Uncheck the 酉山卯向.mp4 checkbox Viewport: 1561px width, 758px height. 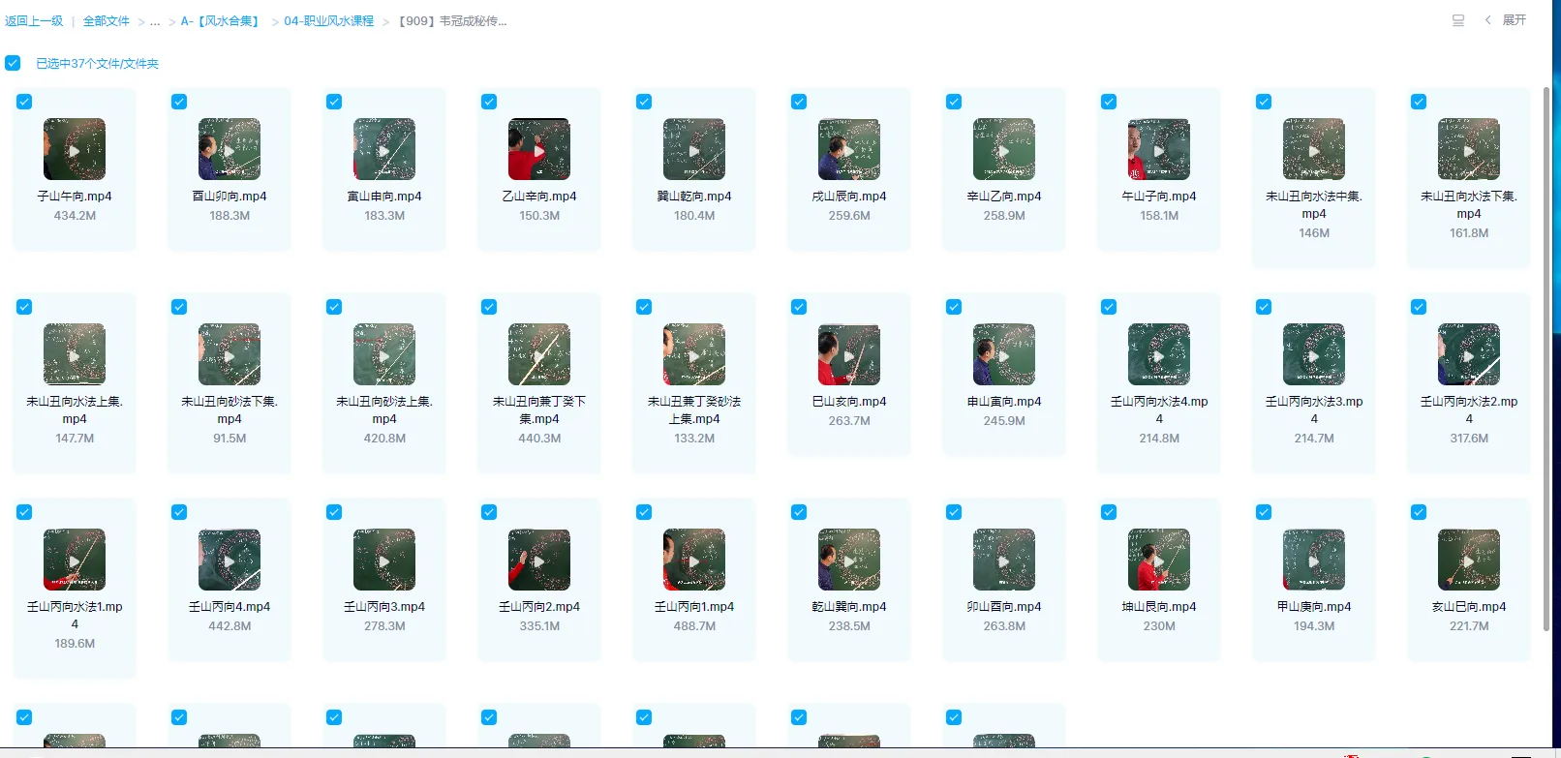179,102
